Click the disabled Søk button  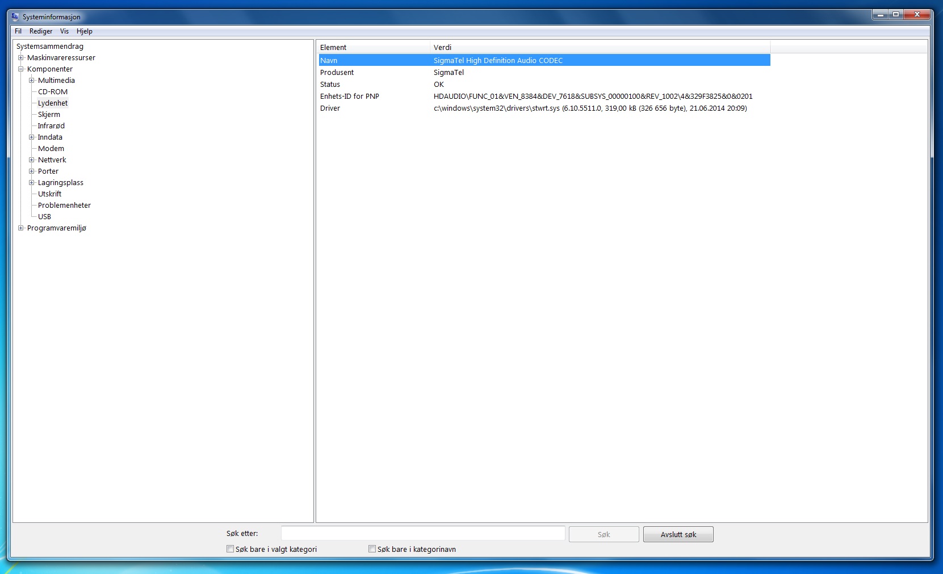pyautogui.click(x=604, y=534)
